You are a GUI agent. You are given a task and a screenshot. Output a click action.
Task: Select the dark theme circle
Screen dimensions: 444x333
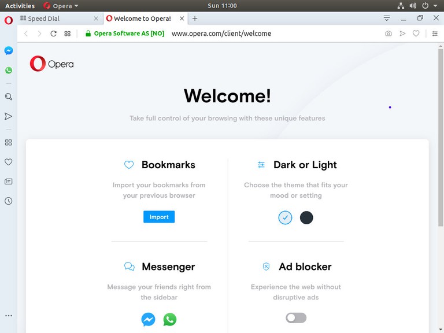point(306,218)
